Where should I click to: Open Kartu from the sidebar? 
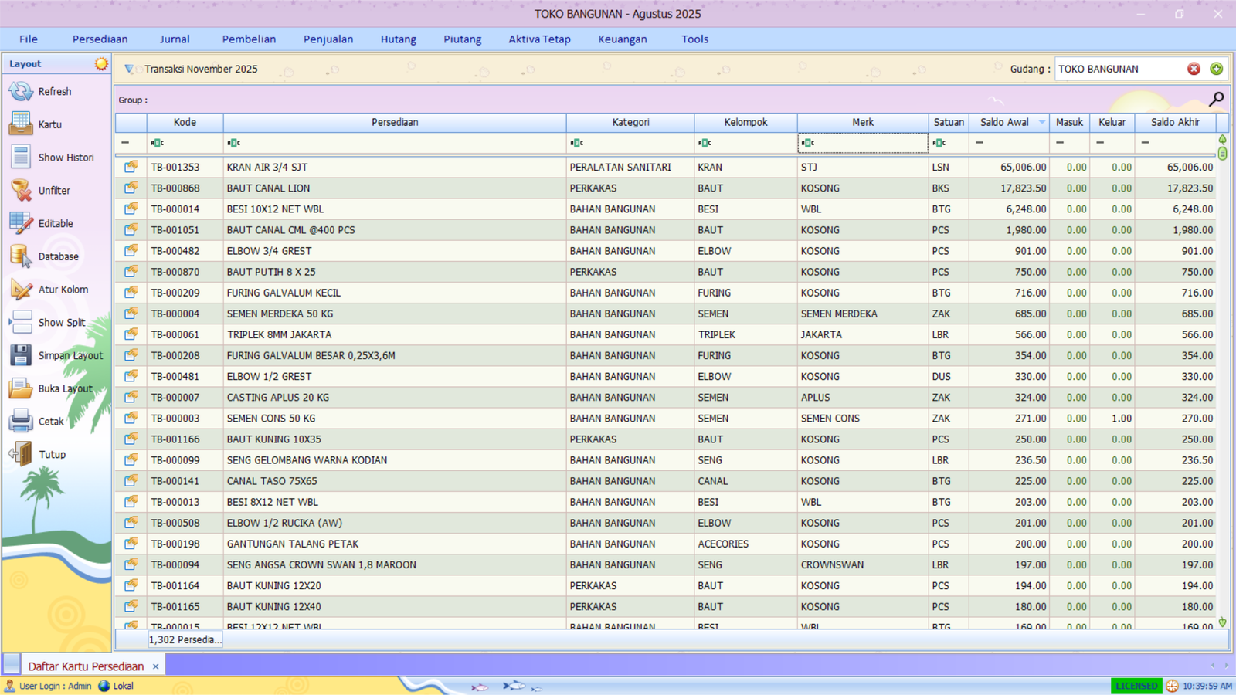(21, 124)
